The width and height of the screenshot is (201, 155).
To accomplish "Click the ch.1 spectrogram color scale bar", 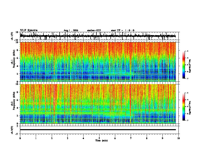I will point(184,65).
